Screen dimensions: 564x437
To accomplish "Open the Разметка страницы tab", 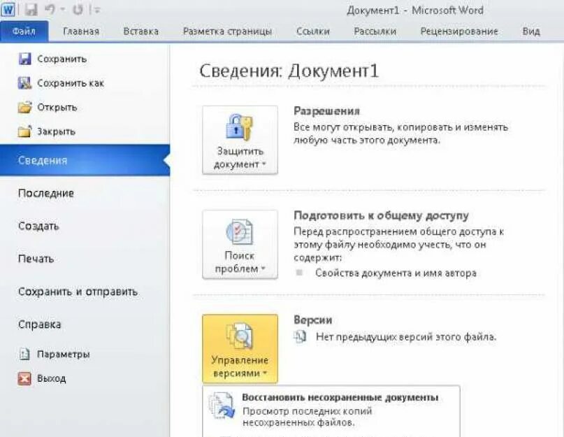I will tap(227, 31).
